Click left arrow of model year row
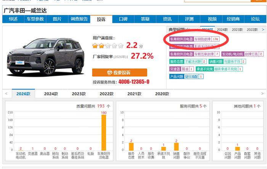Viewport: 267px width, 169px height. click(x=6, y=94)
